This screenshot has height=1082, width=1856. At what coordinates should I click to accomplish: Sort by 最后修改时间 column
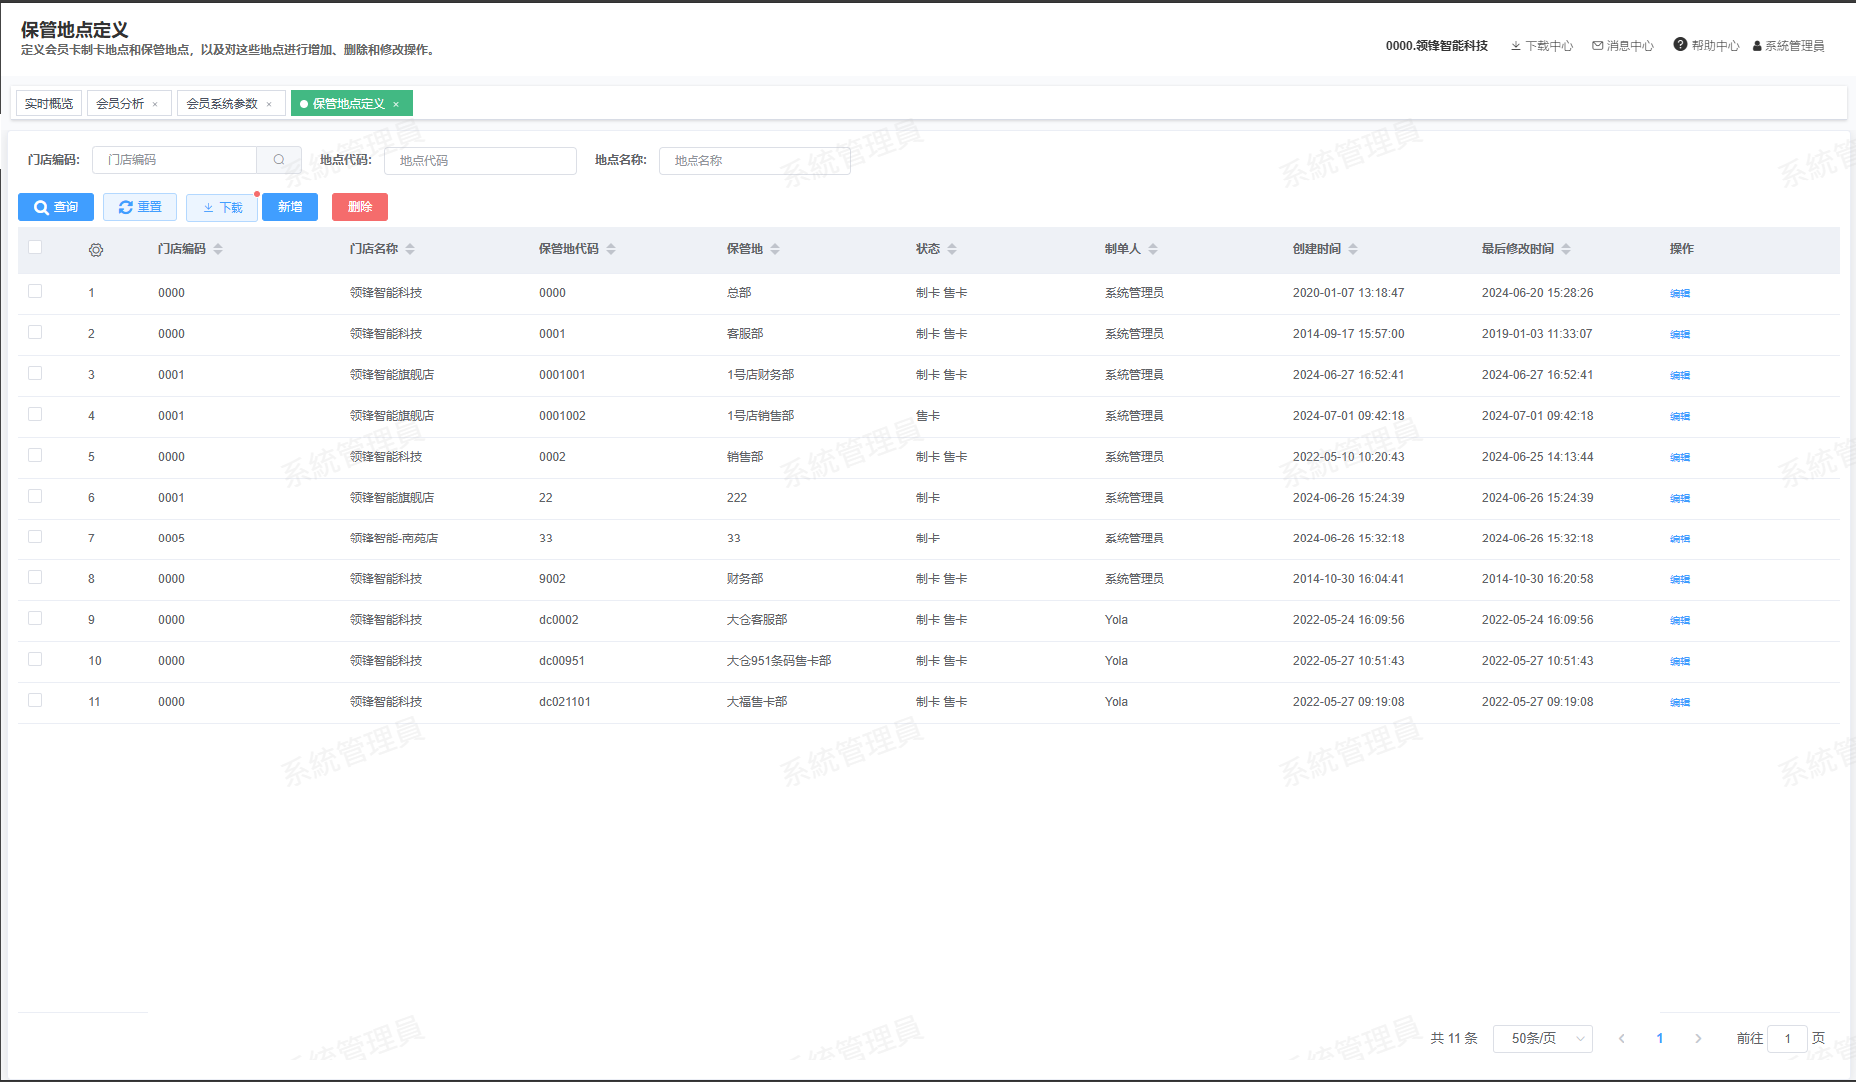pyautogui.click(x=1566, y=249)
